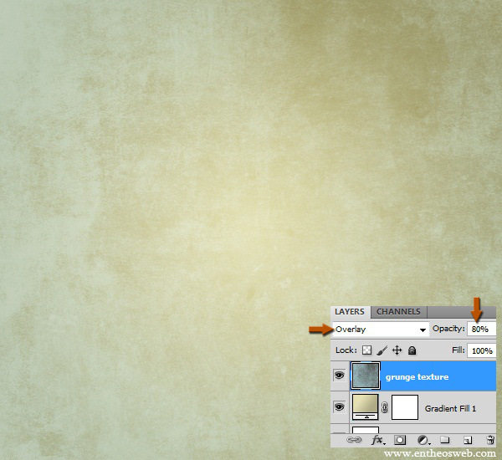
Task: Add a layer mask
Action: (400, 440)
